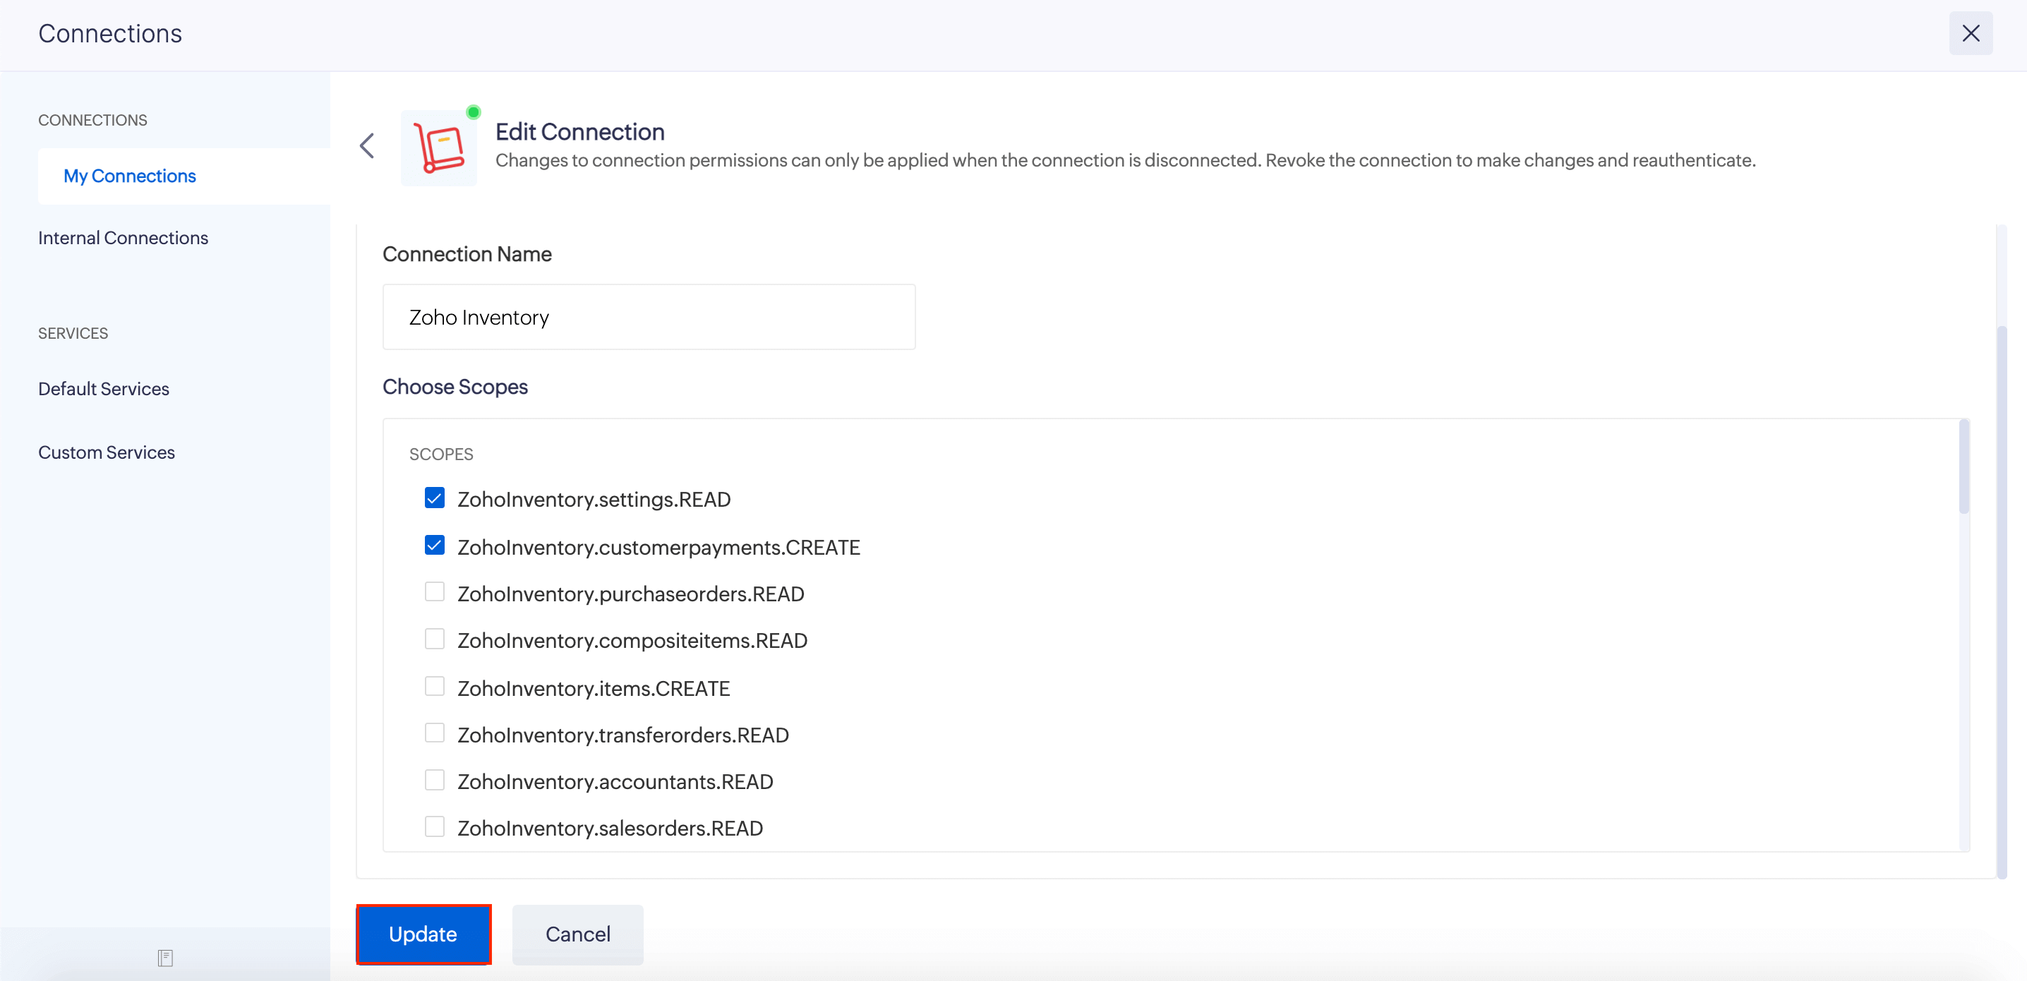This screenshot has height=981, width=2027.
Task: Tick ZohoInventory.items.CREATE checkbox
Action: click(434, 687)
